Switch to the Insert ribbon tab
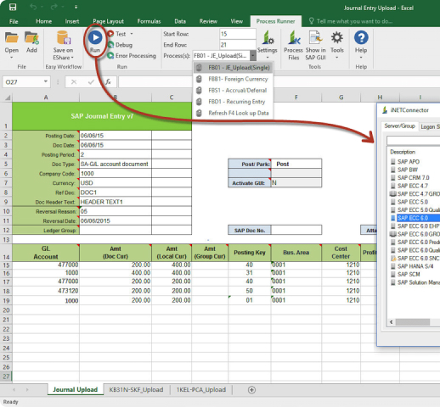440x407 pixels. point(72,21)
